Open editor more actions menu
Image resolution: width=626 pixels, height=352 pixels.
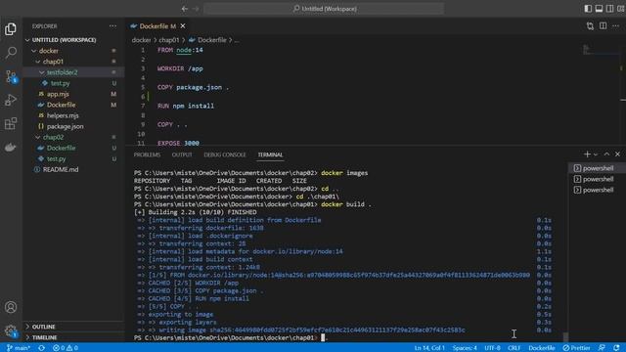pos(615,26)
